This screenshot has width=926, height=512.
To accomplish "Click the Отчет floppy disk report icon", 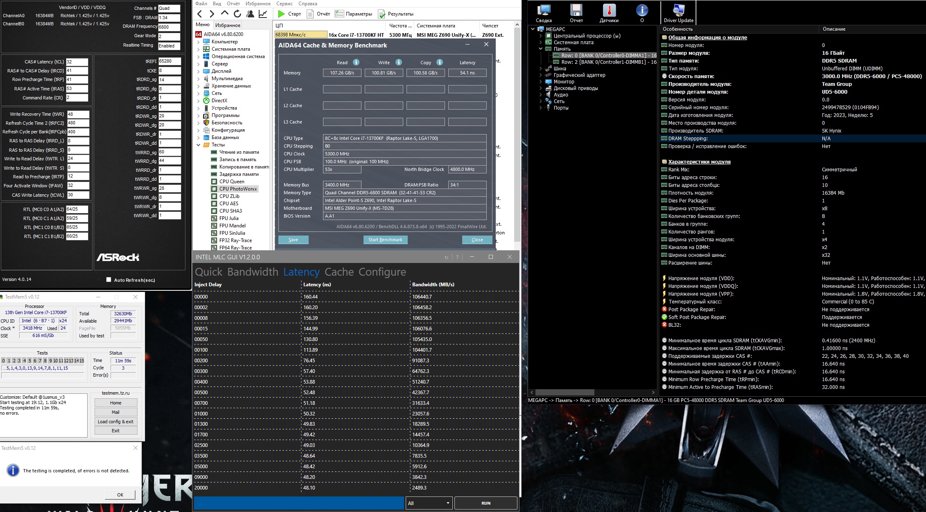I will (x=576, y=11).
